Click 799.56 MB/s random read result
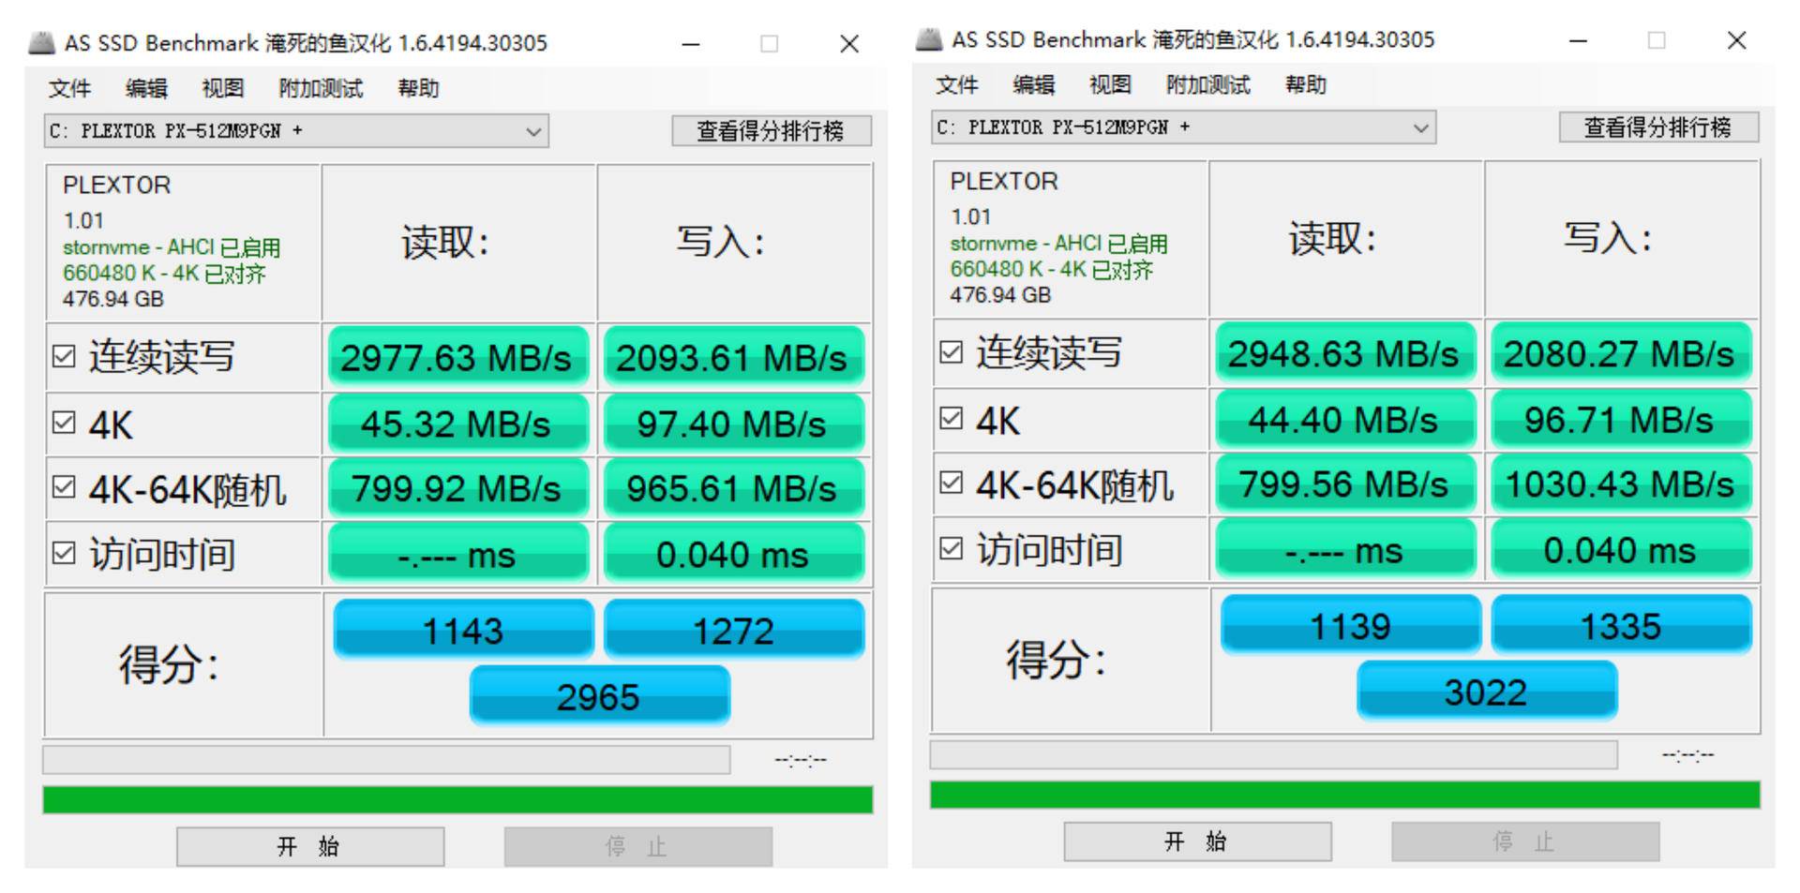This screenshot has width=1800, height=893. [1344, 484]
